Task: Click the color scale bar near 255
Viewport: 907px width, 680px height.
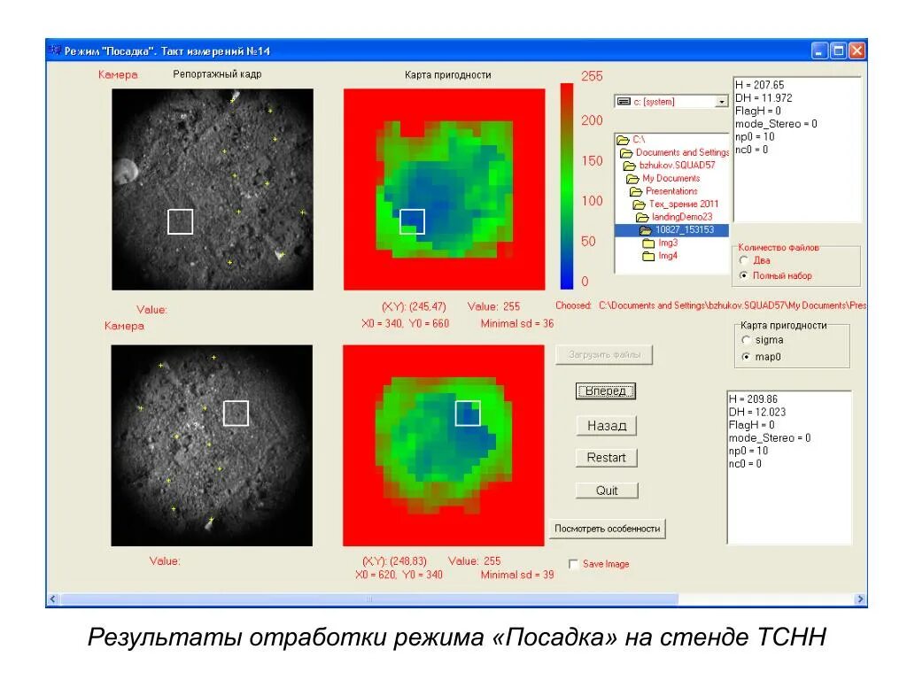Action: (x=566, y=89)
